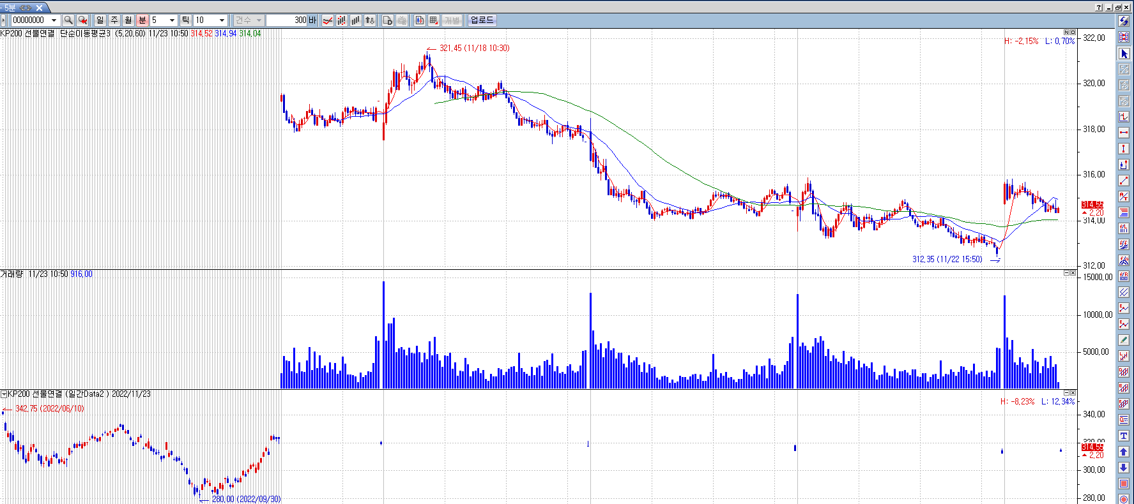Open the minute interval dropdown showing 5
Screen dimensions: 1134x504
coord(172,20)
